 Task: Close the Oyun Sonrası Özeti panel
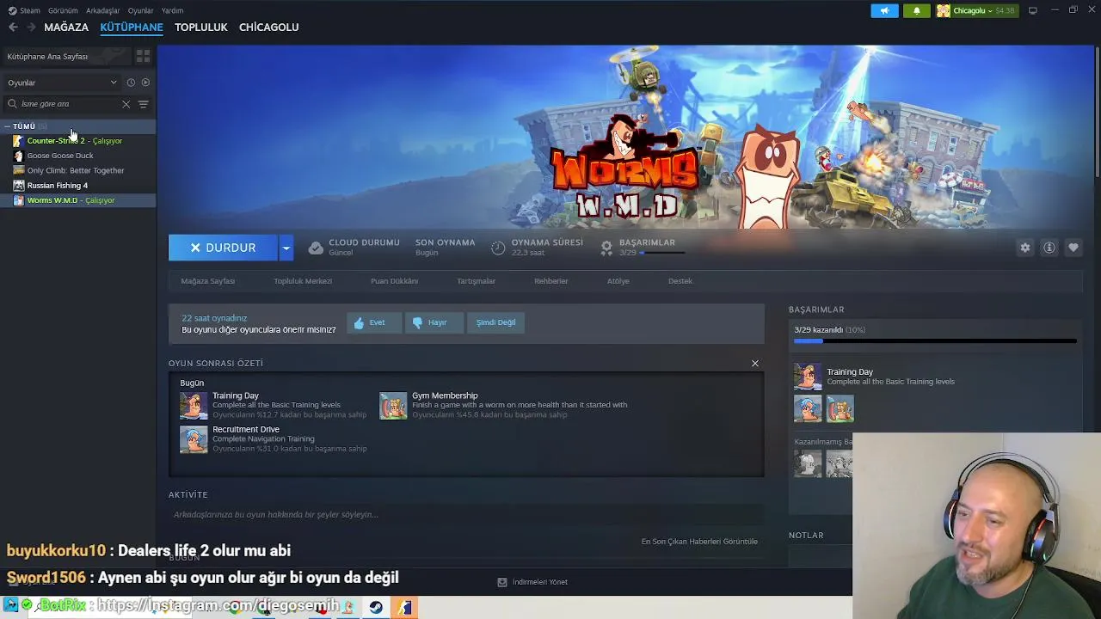click(755, 364)
